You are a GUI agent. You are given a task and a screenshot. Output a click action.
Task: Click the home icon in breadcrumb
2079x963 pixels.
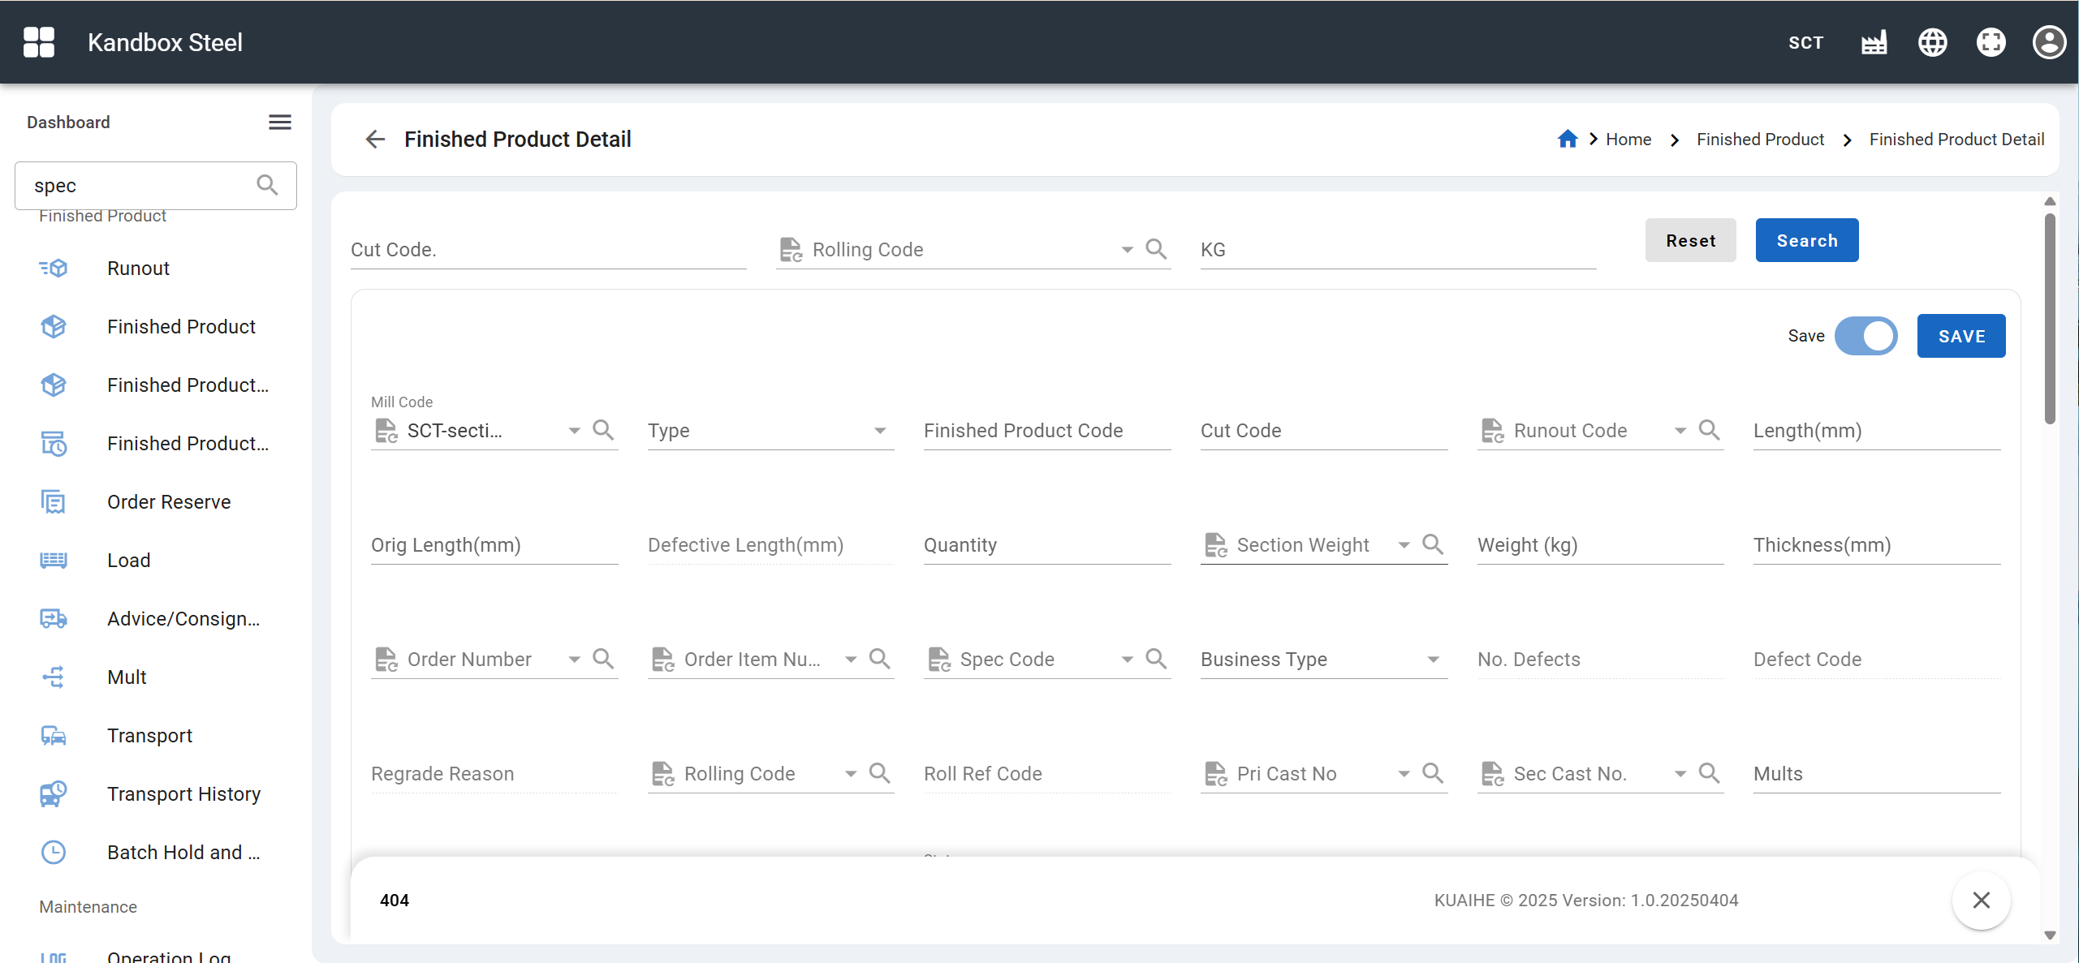coord(1567,140)
